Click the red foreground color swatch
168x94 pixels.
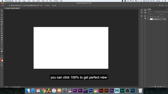tap(1, 60)
